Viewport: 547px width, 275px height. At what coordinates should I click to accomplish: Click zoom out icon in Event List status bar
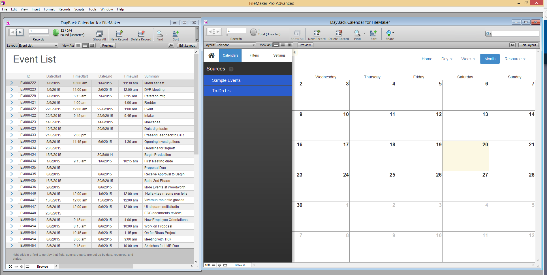(16, 267)
